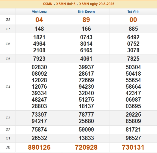
Task: Select the ĐB row label
Action: pos(8,147)
